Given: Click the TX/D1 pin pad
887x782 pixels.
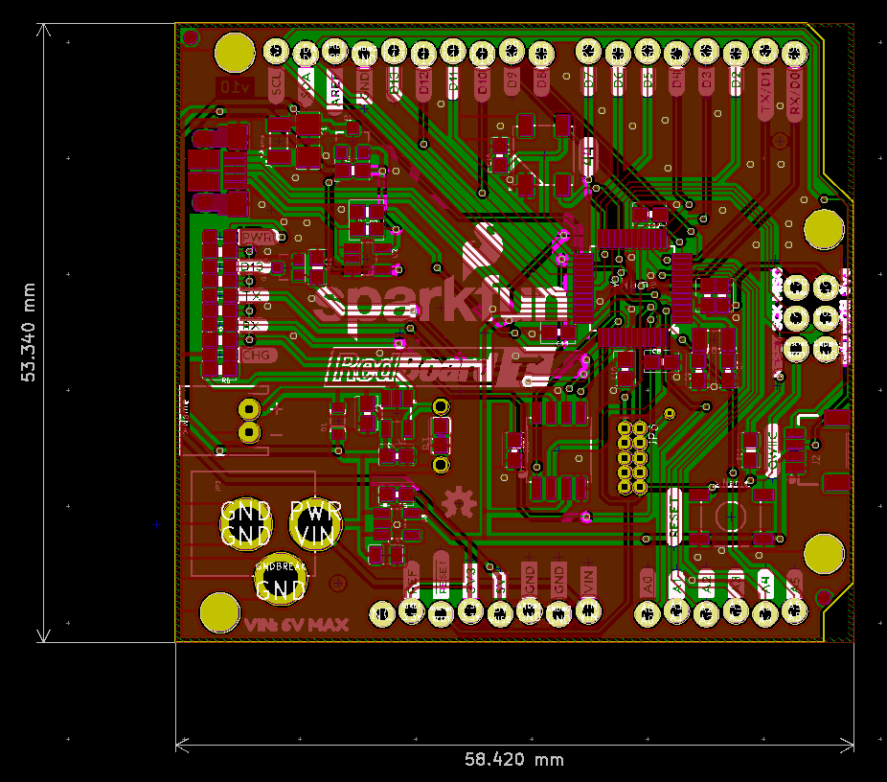Looking at the screenshot, I should point(765,51).
